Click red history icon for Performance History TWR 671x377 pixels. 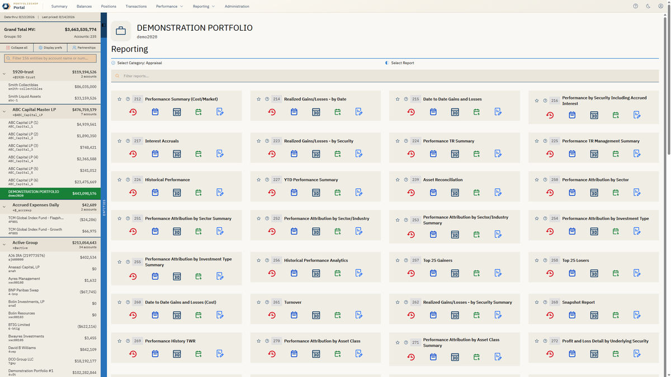pos(133,354)
